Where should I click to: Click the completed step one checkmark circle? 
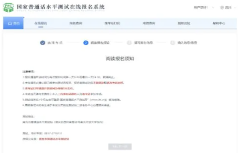click(43, 43)
